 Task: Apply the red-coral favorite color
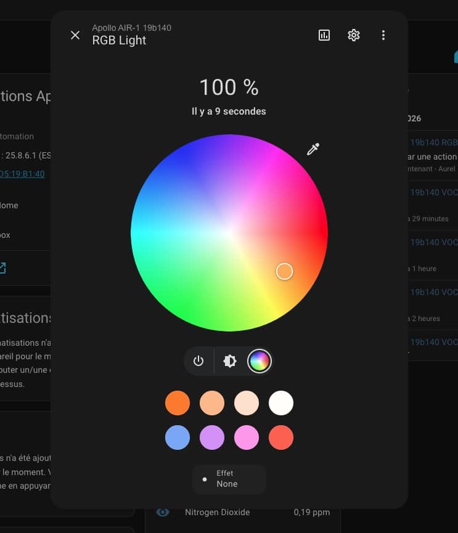click(281, 437)
